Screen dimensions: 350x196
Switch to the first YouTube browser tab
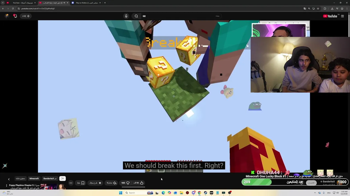coord(21,3)
